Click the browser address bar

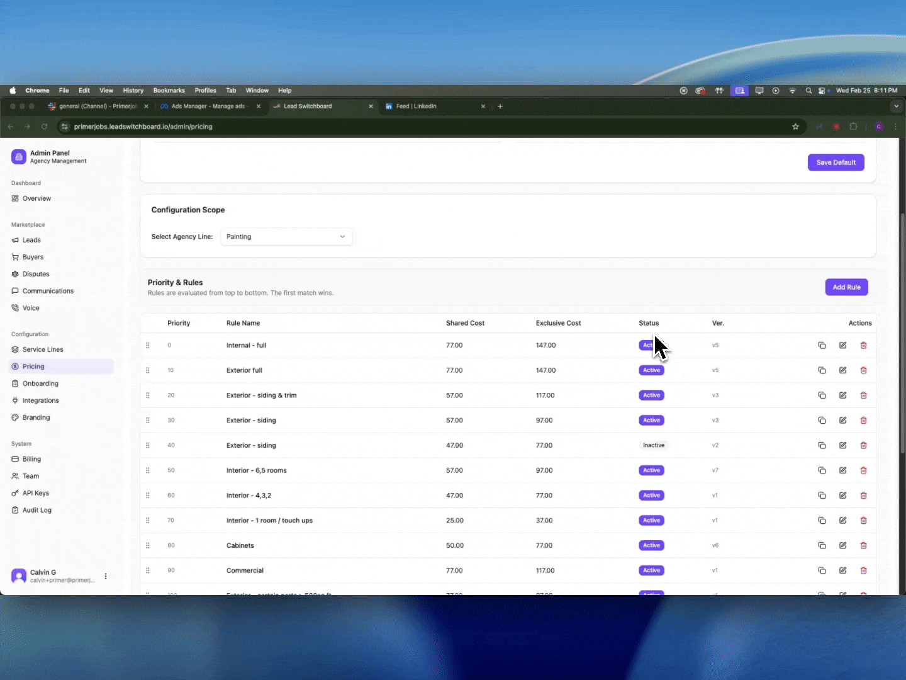point(252,127)
